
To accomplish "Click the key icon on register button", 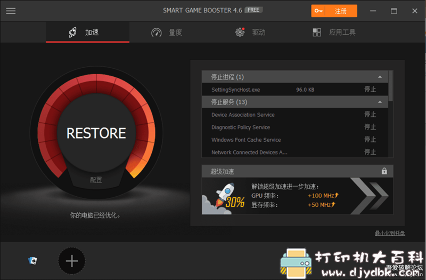I will pyautogui.click(x=318, y=11).
